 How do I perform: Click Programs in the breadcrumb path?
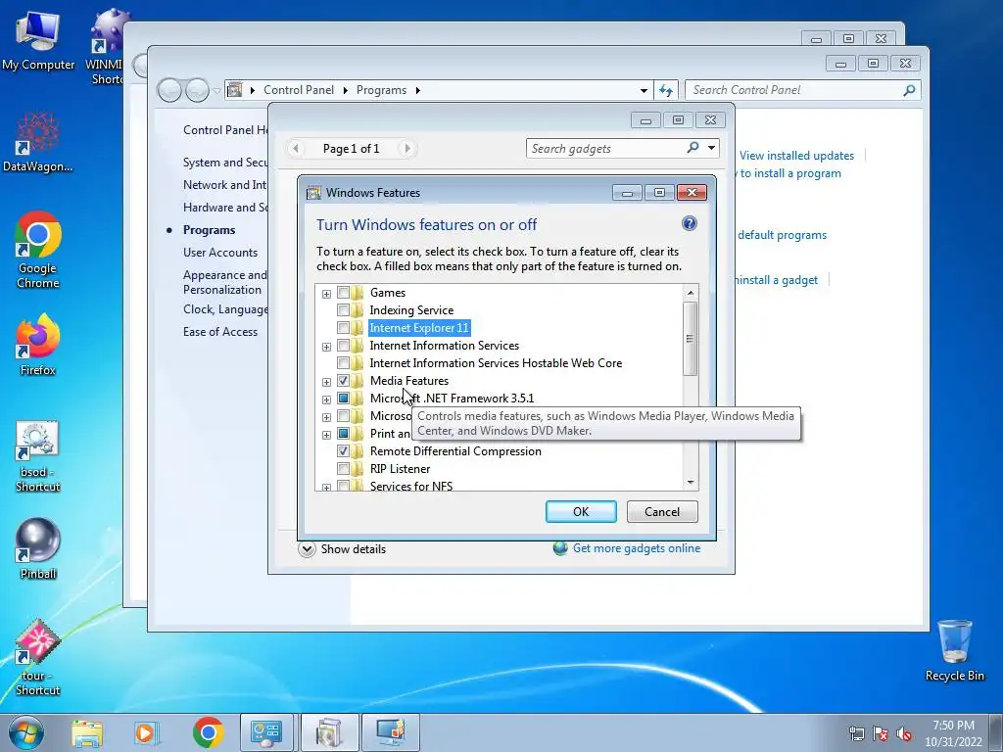pyautogui.click(x=381, y=90)
